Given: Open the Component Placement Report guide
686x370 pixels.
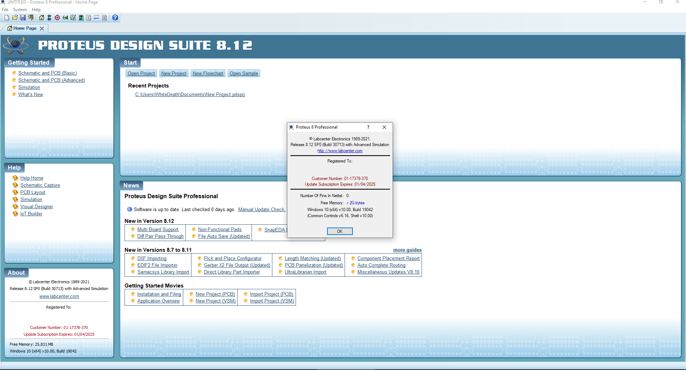Looking at the screenshot, I should 388,258.
